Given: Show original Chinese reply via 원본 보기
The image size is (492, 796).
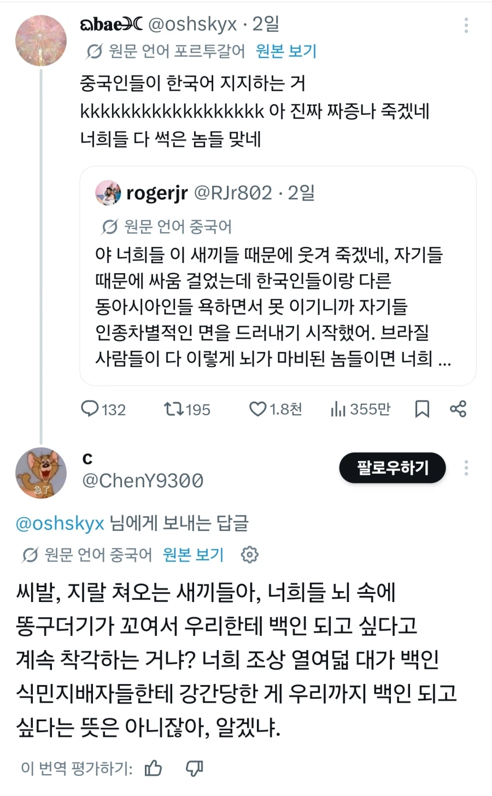Looking at the screenshot, I should coord(194,555).
